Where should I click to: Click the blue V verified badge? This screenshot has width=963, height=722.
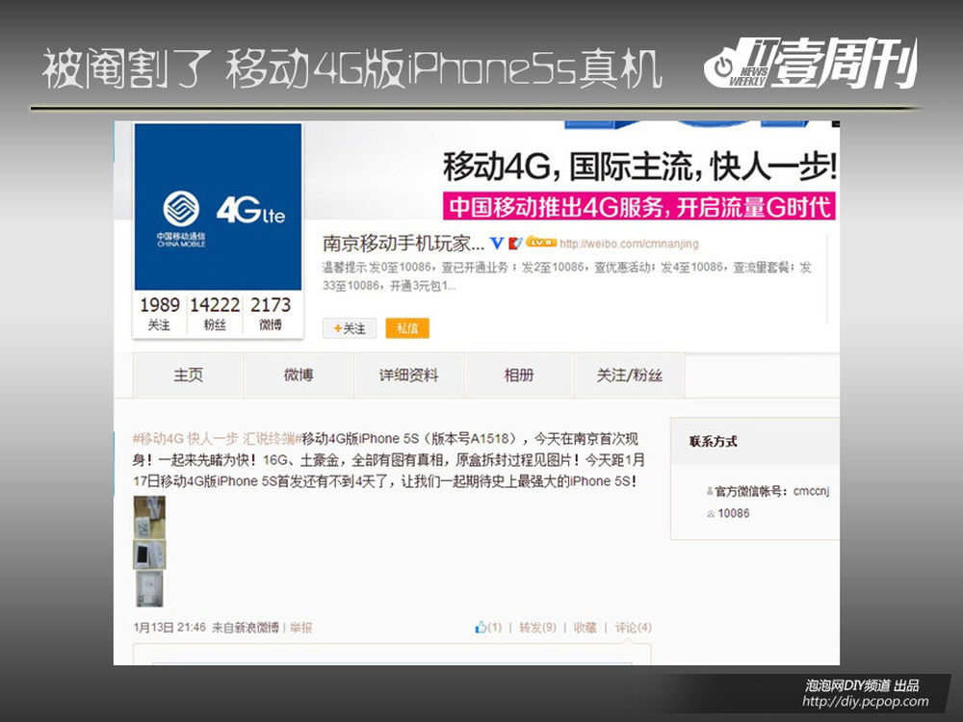pos(497,244)
